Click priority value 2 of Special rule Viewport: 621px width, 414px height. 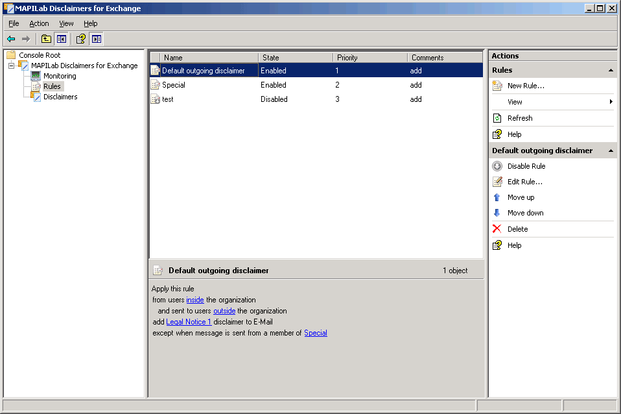coord(337,85)
